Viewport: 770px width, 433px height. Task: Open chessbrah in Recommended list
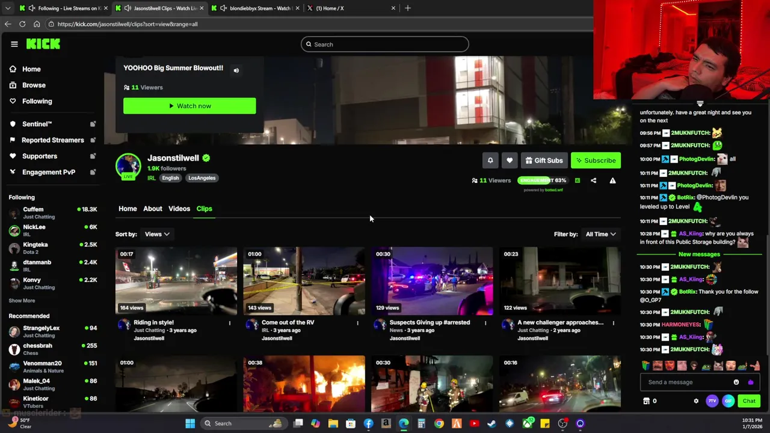(x=53, y=349)
